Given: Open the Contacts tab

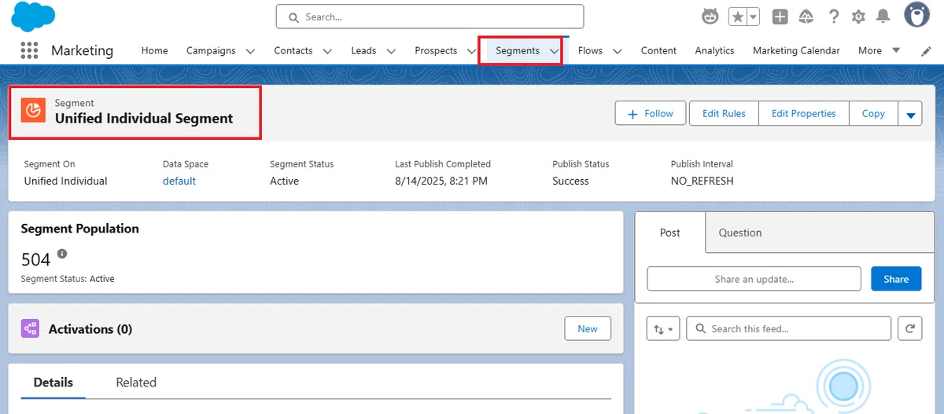Looking at the screenshot, I should tap(293, 50).
